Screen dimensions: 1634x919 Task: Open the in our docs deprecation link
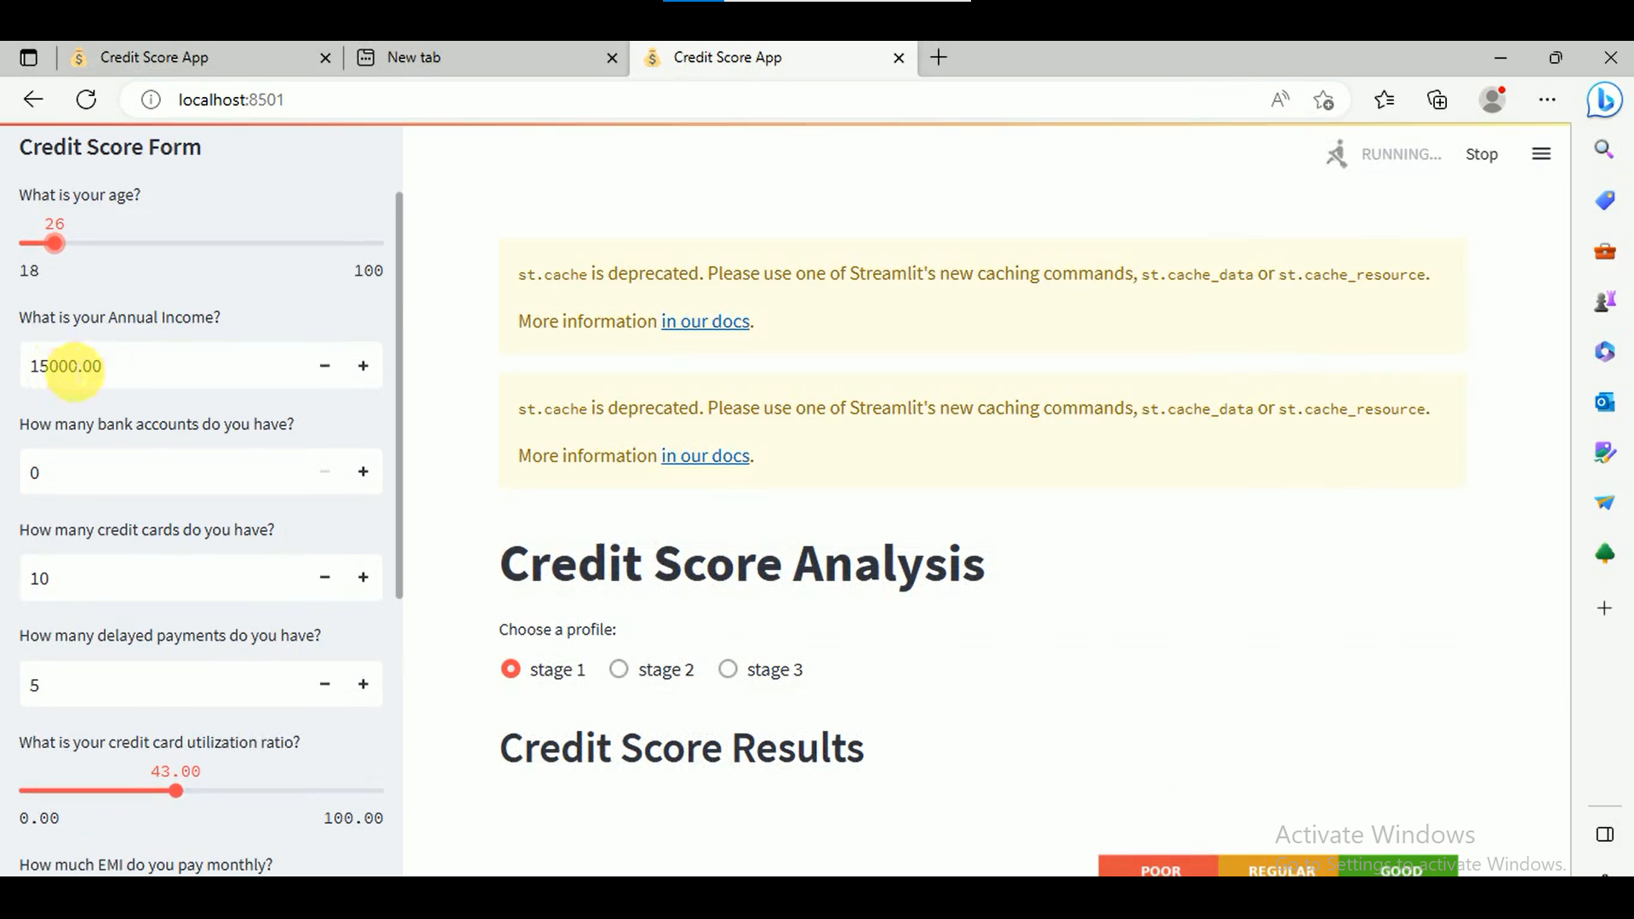click(x=705, y=321)
